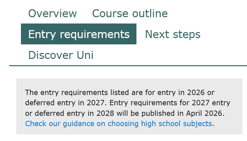Click the word 'outline' in Course outline
Viewport: 247px width, 141px height.
(150, 14)
